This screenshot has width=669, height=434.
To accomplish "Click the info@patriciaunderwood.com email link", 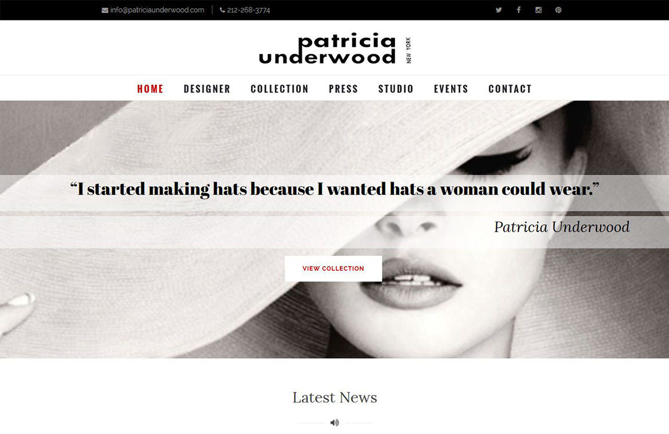I will [157, 10].
